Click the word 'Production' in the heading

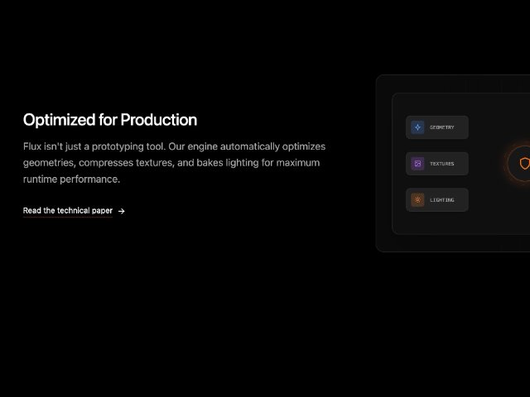click(159, 120)
